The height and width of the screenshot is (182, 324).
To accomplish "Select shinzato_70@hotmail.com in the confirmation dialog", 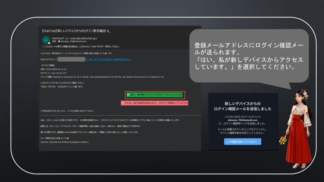I will point(243,120).
